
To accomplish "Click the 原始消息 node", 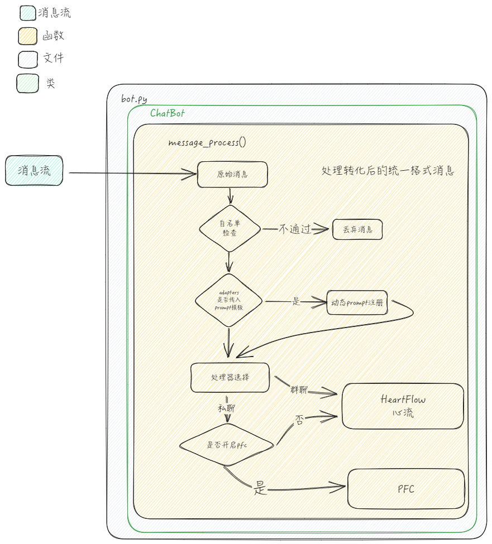I will 232,174.
